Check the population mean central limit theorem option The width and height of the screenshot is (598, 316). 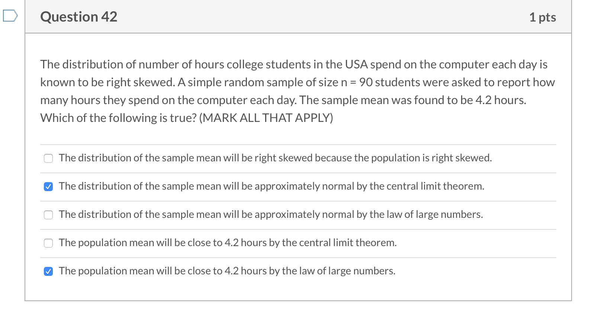pyautogui.click(x=48, y=243)
